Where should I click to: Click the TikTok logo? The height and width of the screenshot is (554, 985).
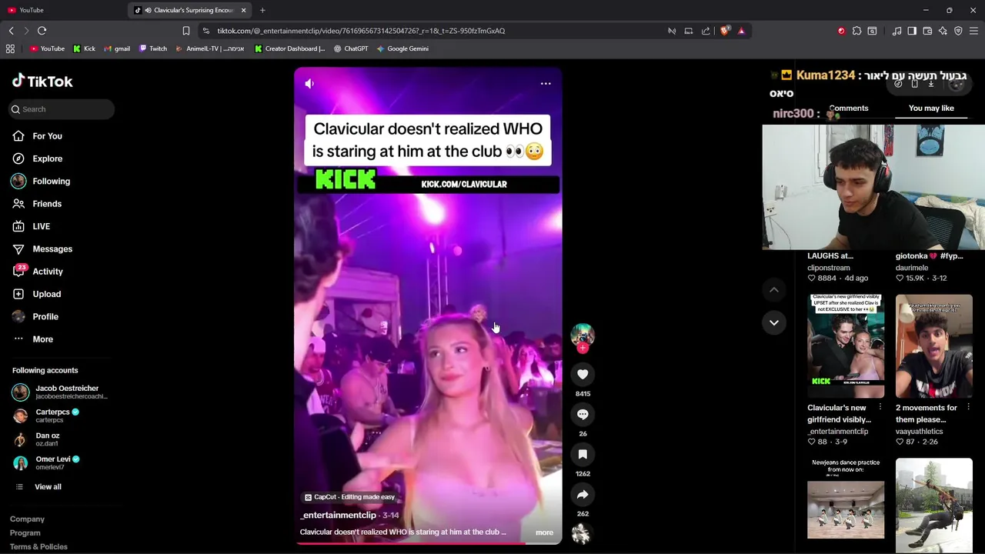[x=42, y=81]
